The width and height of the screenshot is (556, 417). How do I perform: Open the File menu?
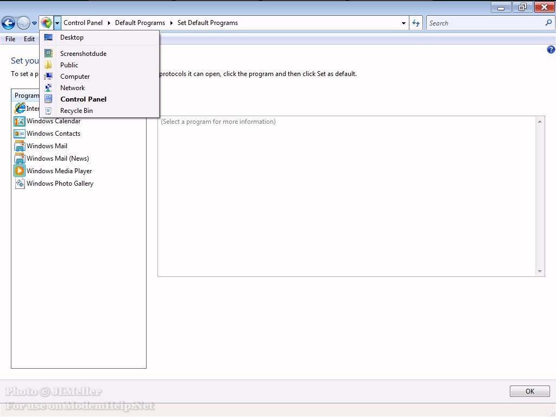10,39
